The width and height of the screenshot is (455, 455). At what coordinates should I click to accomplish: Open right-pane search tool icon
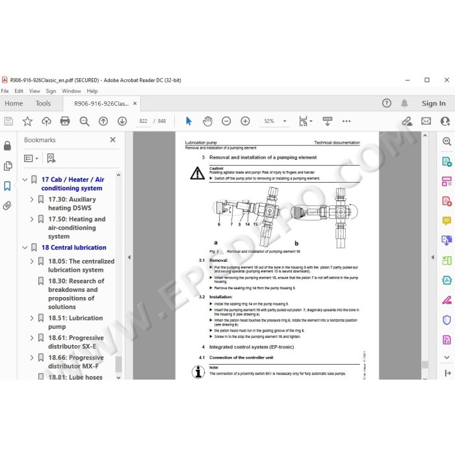pos(447,141)
